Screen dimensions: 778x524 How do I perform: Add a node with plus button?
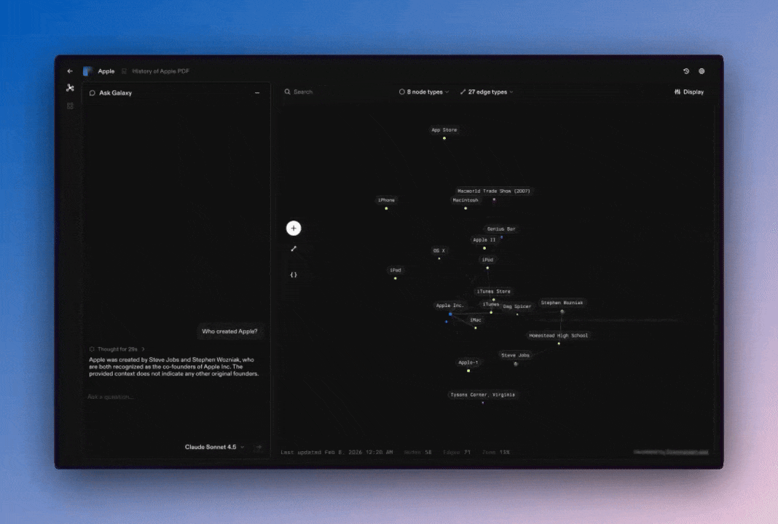(294, 228)
